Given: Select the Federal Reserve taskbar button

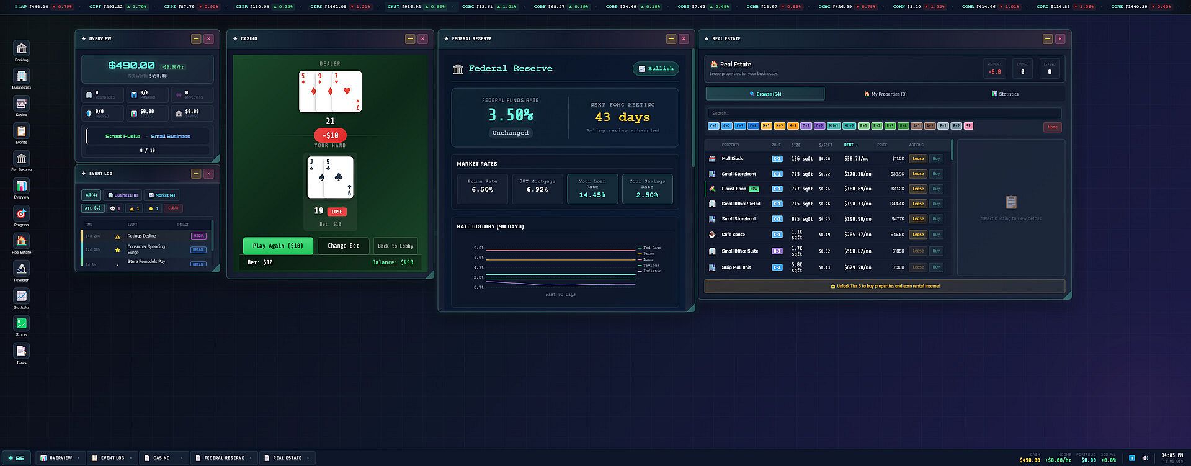Looking at the screenshot, I should [224, 458].
